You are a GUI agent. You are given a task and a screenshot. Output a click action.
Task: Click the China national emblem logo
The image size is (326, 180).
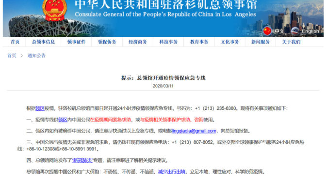pyautogui.click(x=55, y=10)
